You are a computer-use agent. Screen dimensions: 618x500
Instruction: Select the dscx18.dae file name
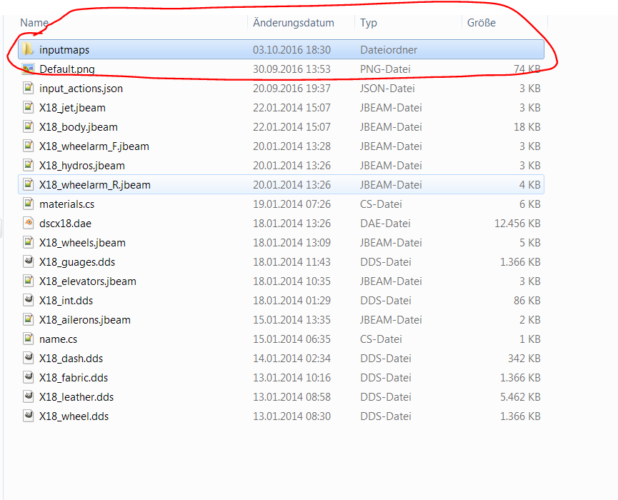[x=65, y=224]
